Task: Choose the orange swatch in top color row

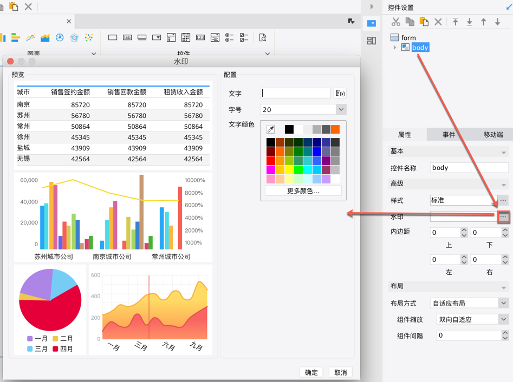Action: pyautogui.click(x=335, y=129)
